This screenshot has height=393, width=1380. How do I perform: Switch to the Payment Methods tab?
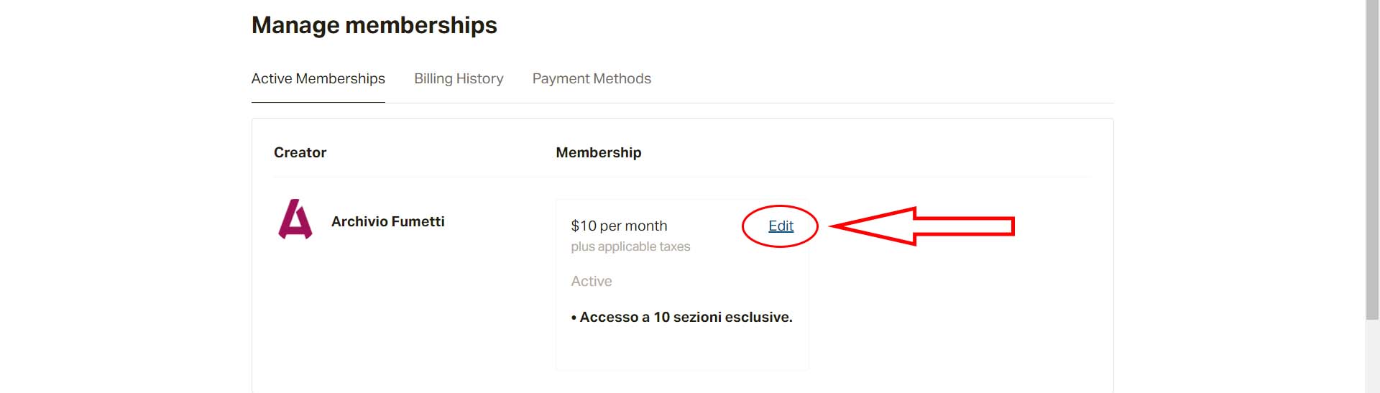(592, 79)
